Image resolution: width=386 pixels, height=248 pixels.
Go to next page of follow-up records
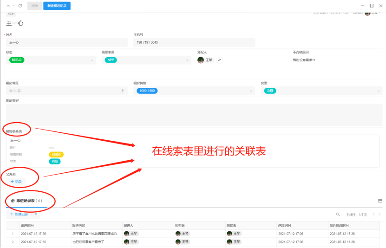pyautogui.click(x=379, y=214)
